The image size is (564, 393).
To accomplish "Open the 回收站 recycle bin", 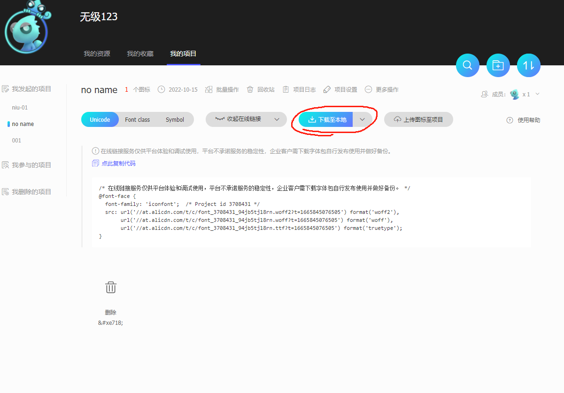I will [261, 89].
